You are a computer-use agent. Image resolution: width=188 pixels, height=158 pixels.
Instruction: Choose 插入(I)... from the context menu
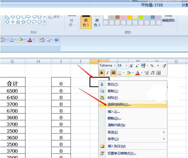click(x=133, y=112)
